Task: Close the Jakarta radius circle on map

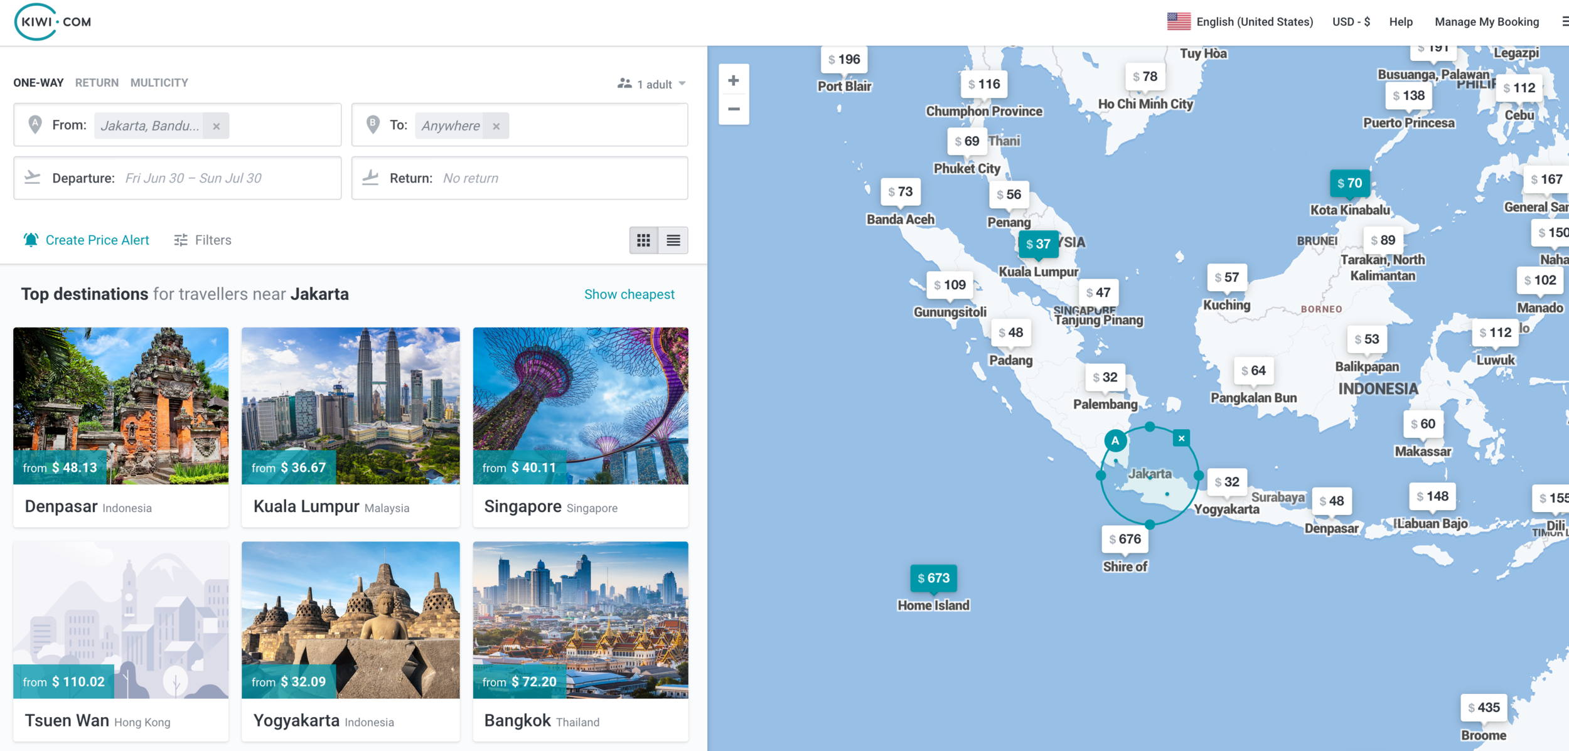Action: (1181, 438)
